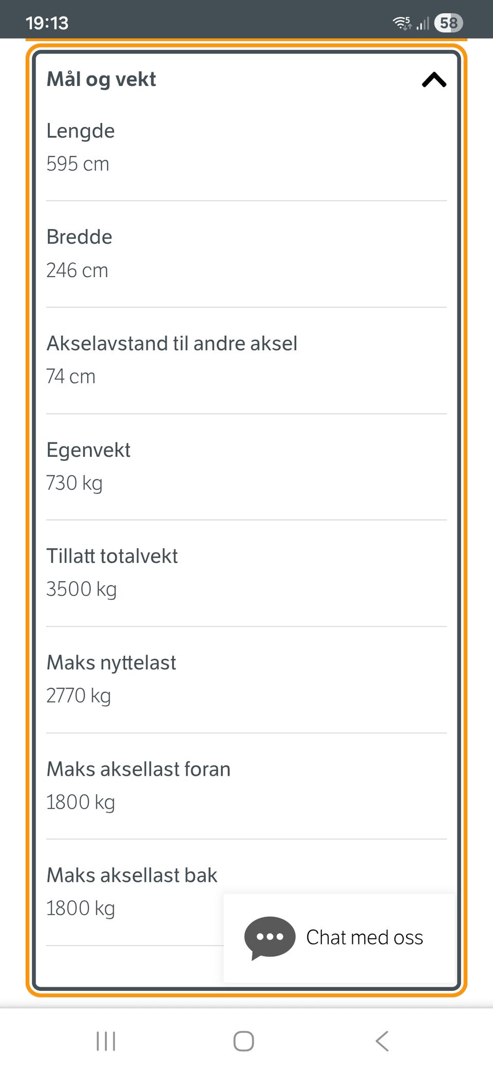
Task: Tap the battery indicator in status bar
Action: (448, 23)
